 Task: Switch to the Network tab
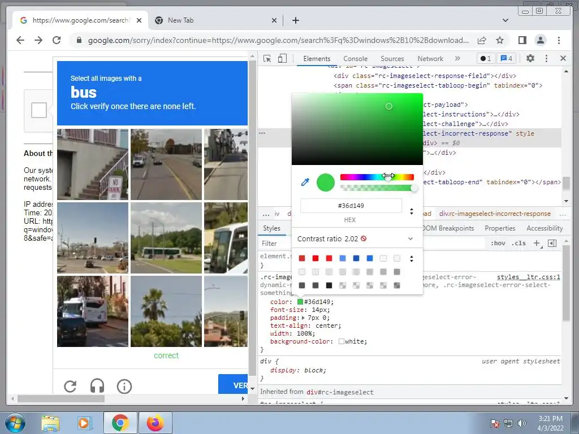[x=430, y=58]
